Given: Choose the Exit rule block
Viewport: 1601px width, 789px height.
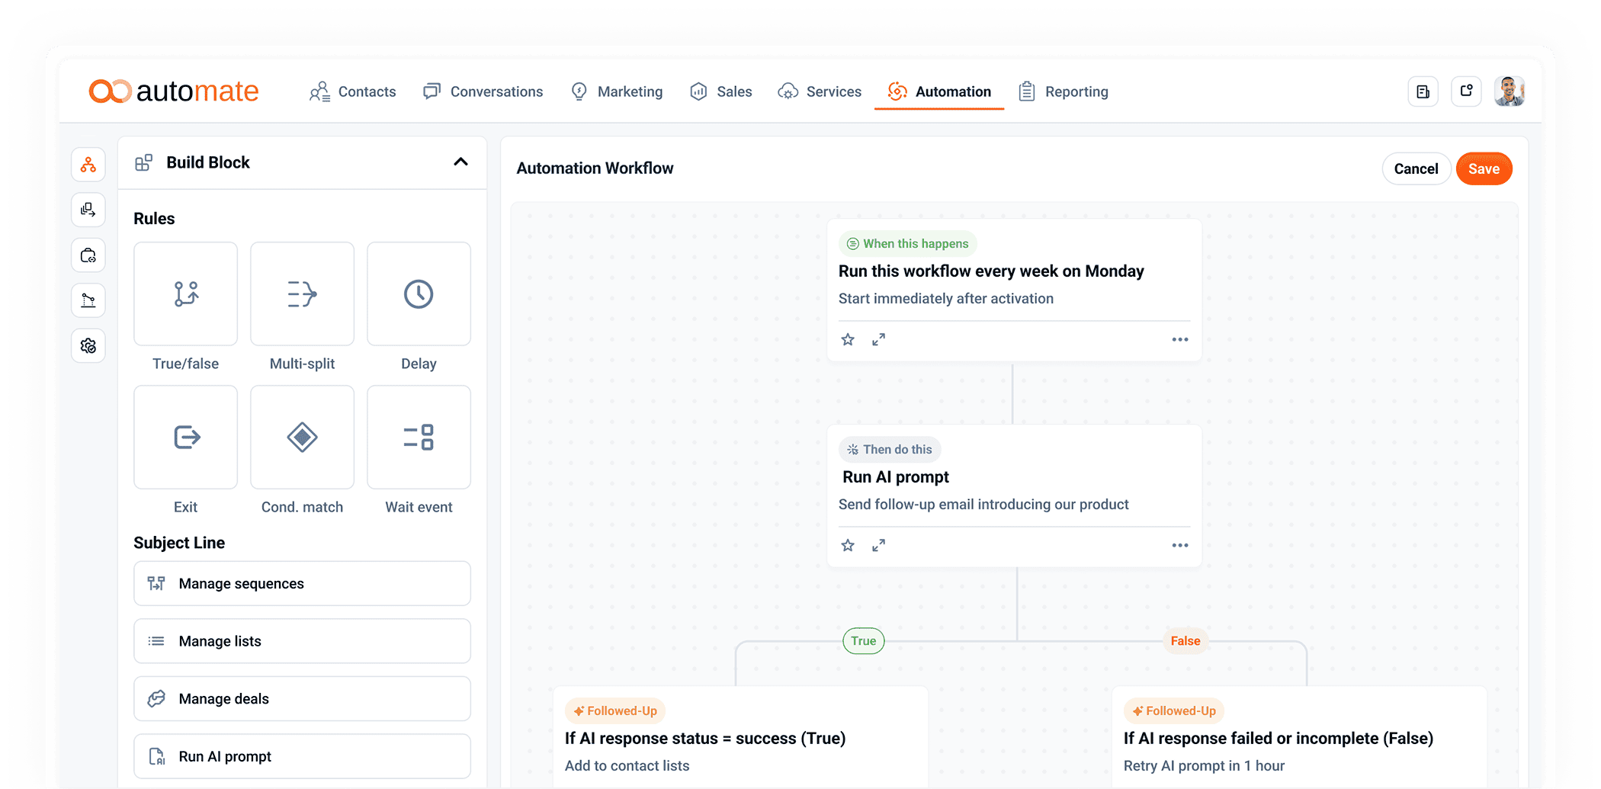Looking at the screenshot, I should click(x=185, y=438).
